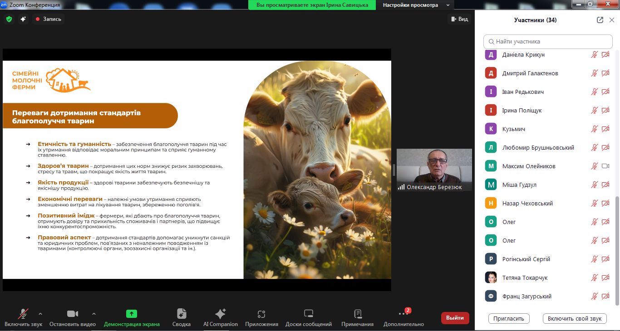This screenshot has height=331, width=620.
Task: Expand audio options arrow beside microphone
Action: point(40,313)
